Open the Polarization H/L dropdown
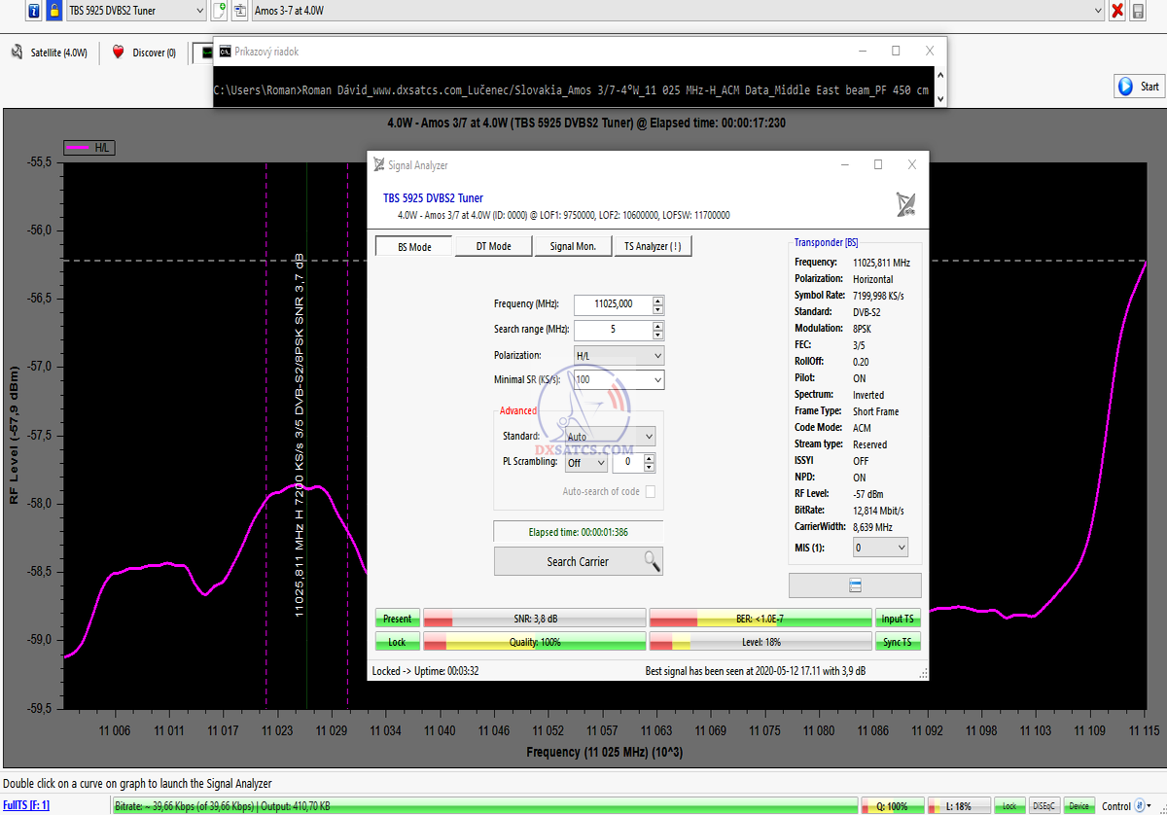 [619, 356]
